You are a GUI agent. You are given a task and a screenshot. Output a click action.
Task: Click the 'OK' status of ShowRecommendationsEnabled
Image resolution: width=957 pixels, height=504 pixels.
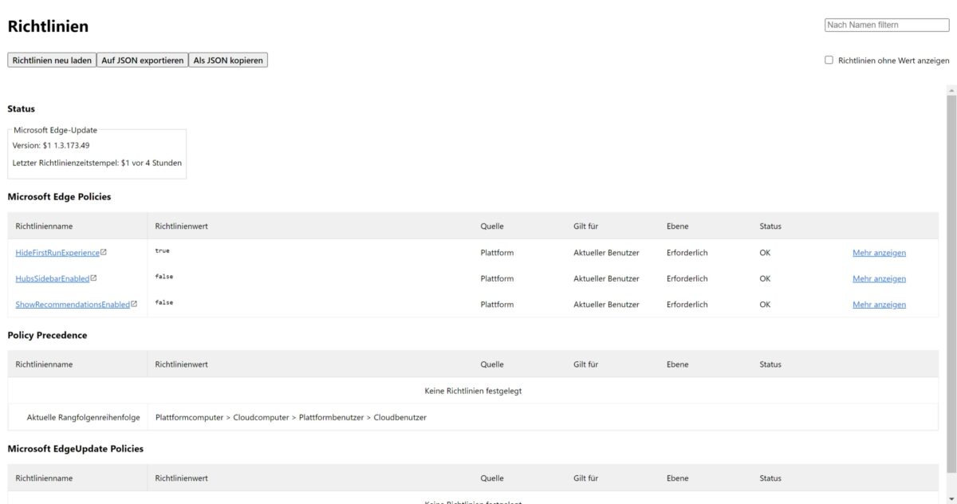[765, 305]
